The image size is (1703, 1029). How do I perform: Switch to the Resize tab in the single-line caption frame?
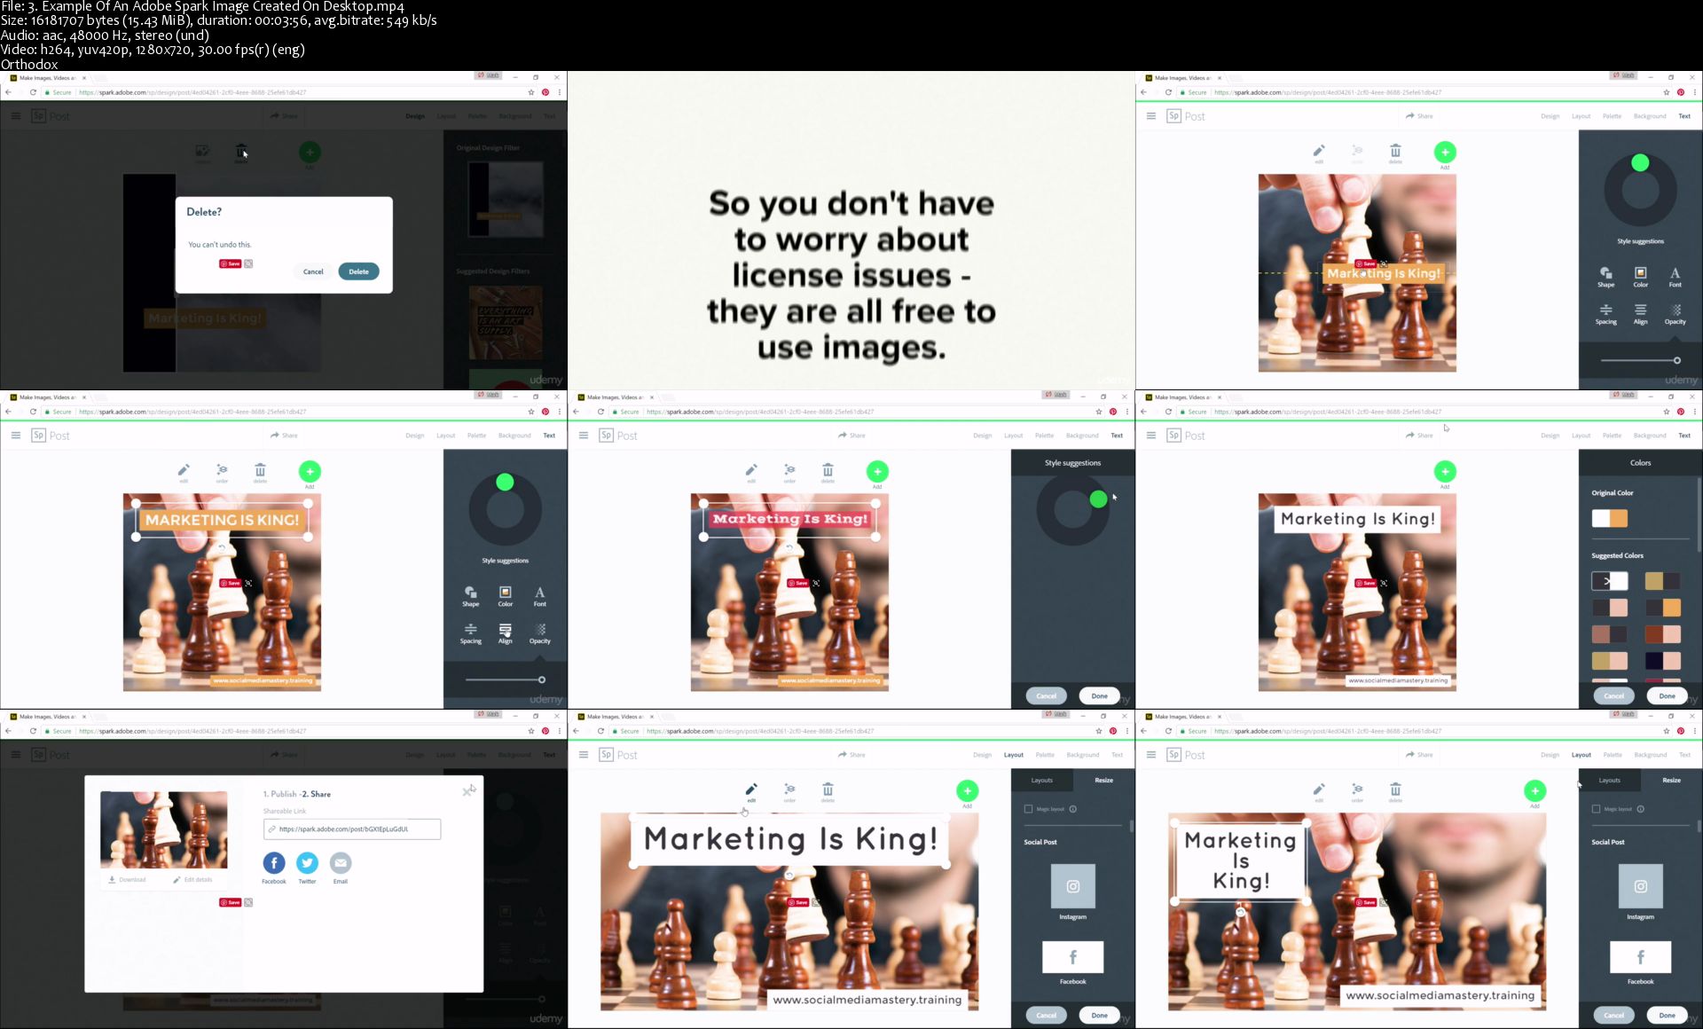[x=1103, y=780]
